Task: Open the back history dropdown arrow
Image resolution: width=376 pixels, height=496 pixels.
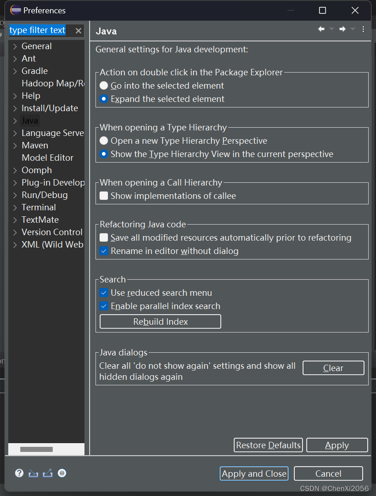Action: [331, 29]
